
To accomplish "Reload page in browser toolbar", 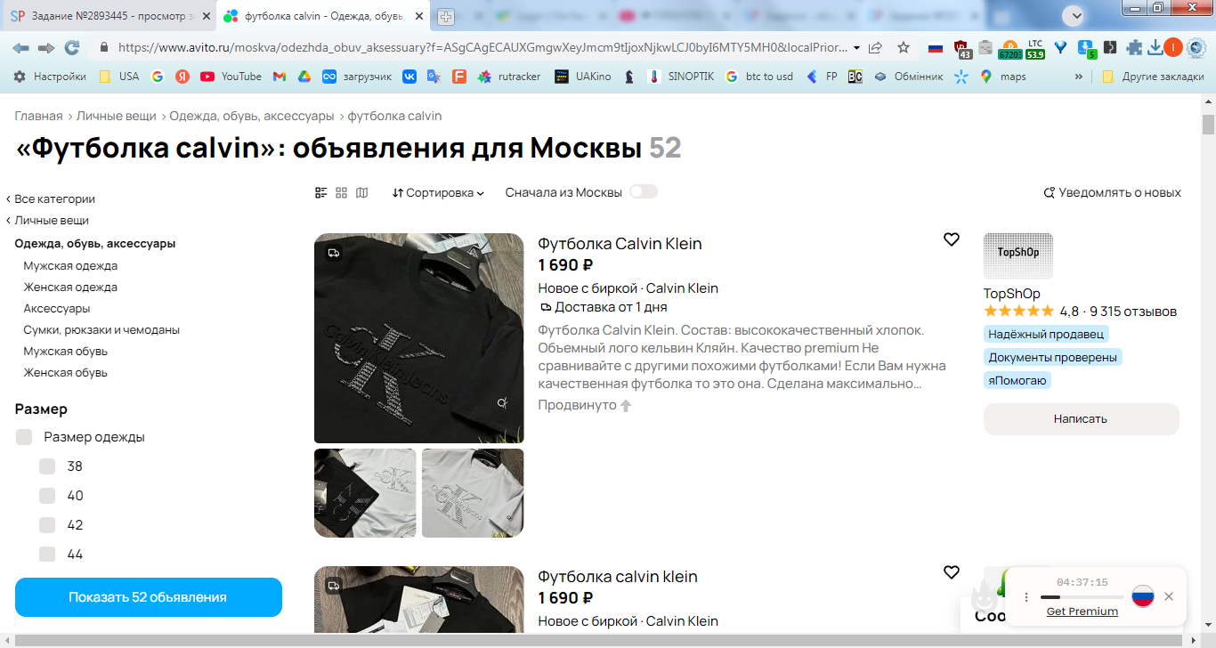I will click(72, 47).
